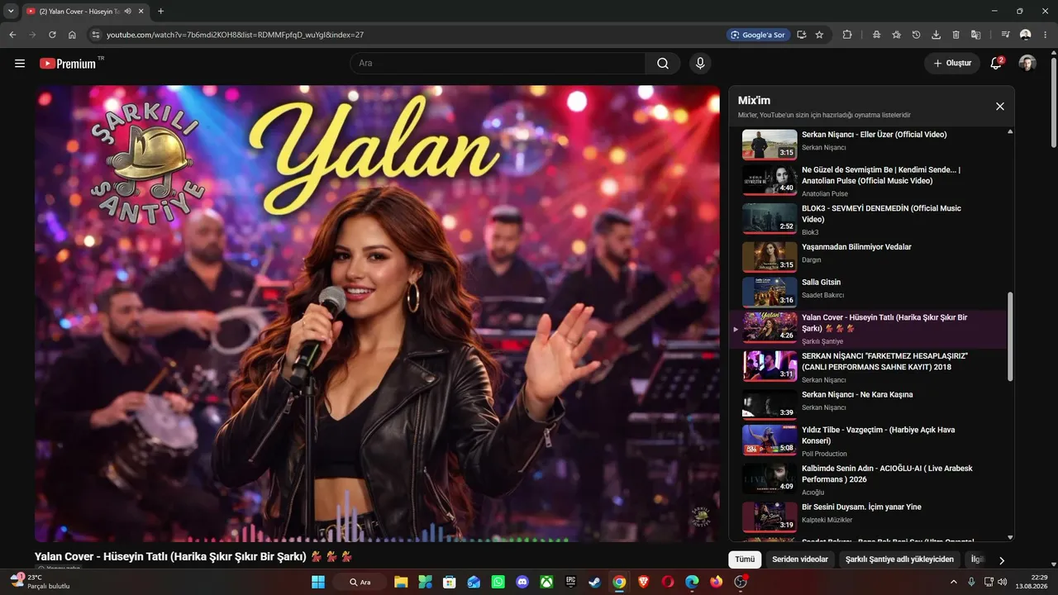Launch Steam from the taskbar
The width and height of the screenshot is (1058, 595).
click(x=595, y=582)
